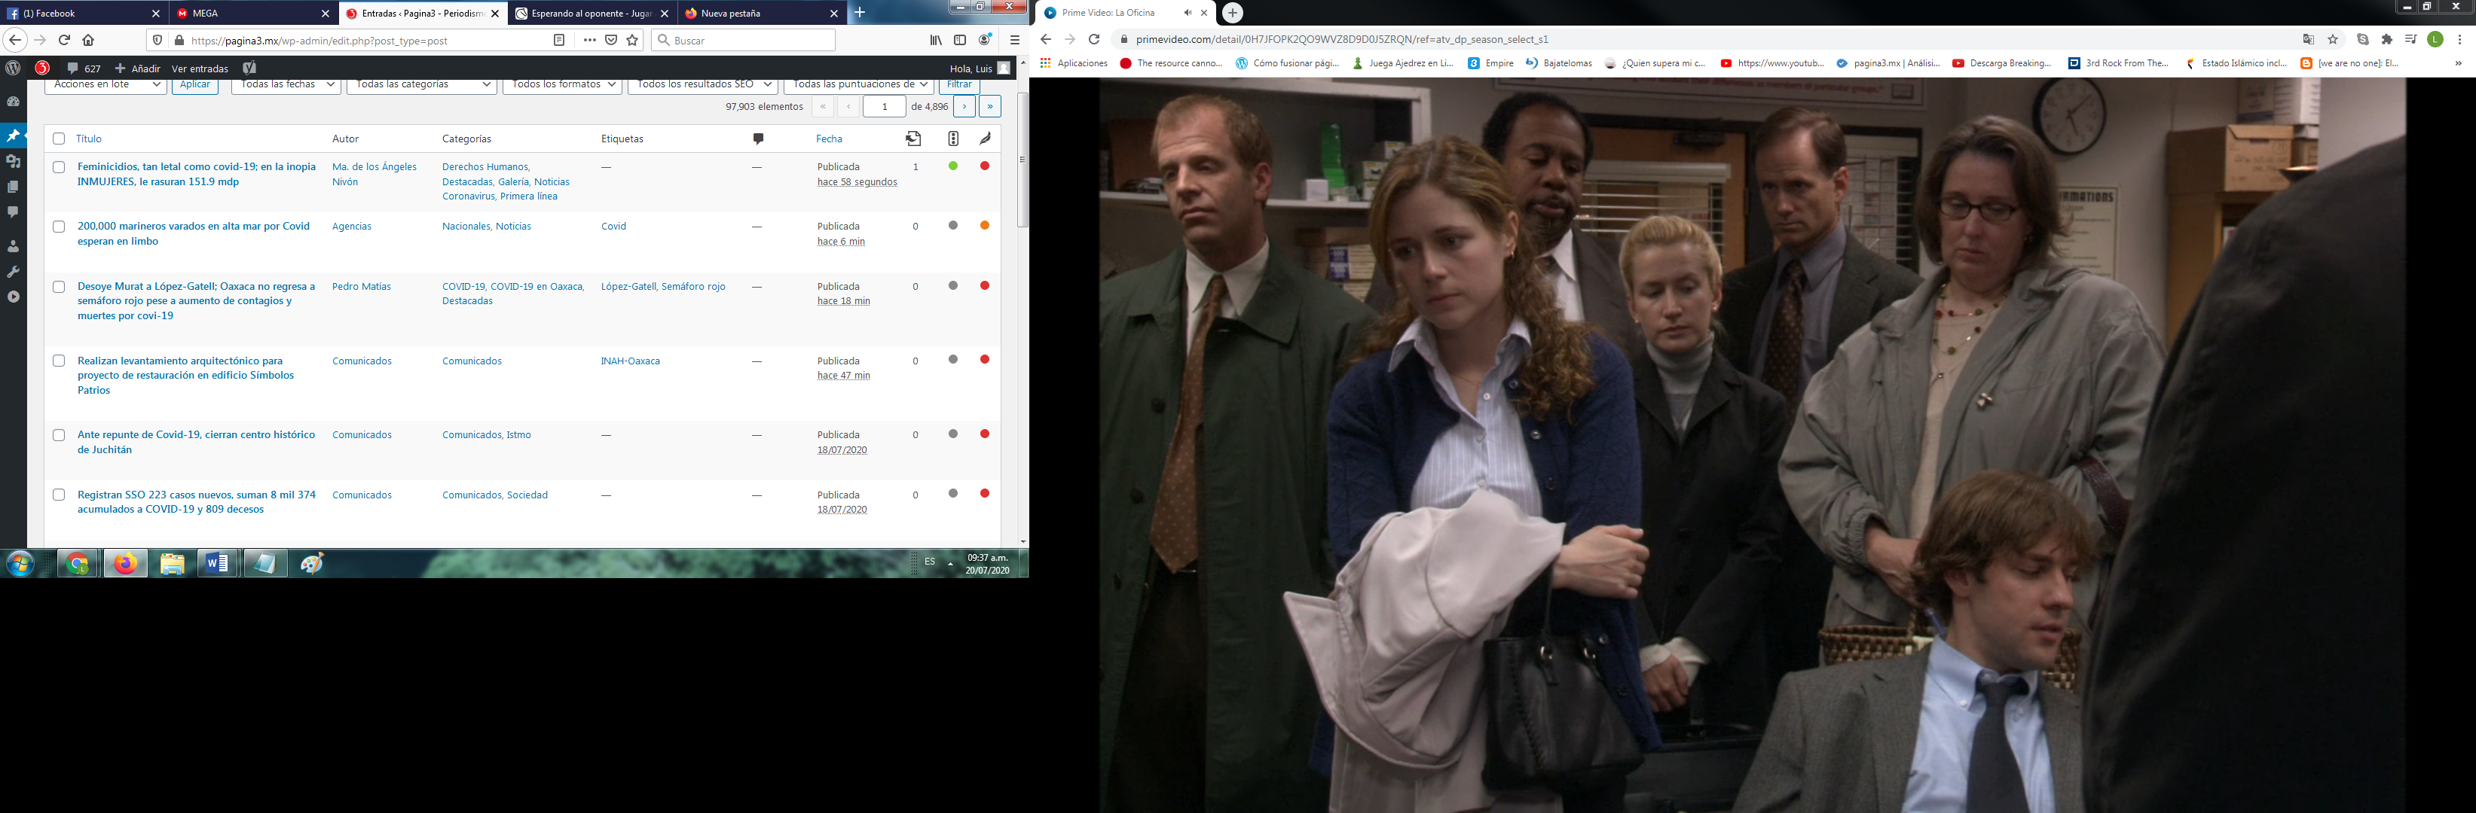Open Añadir menu in WordPress admin bar
The image size is (2476, 813).
pos(137,69)
